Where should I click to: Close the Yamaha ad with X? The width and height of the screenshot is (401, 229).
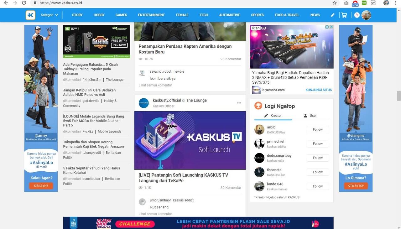(x=331, y=27)
